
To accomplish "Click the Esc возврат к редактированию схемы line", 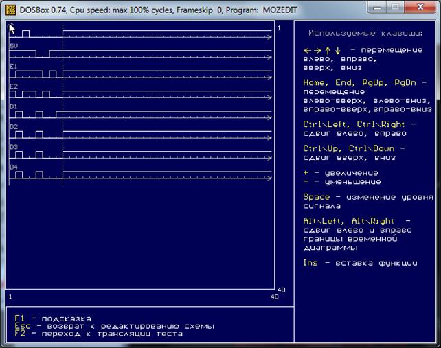I will tap(115, 326).
